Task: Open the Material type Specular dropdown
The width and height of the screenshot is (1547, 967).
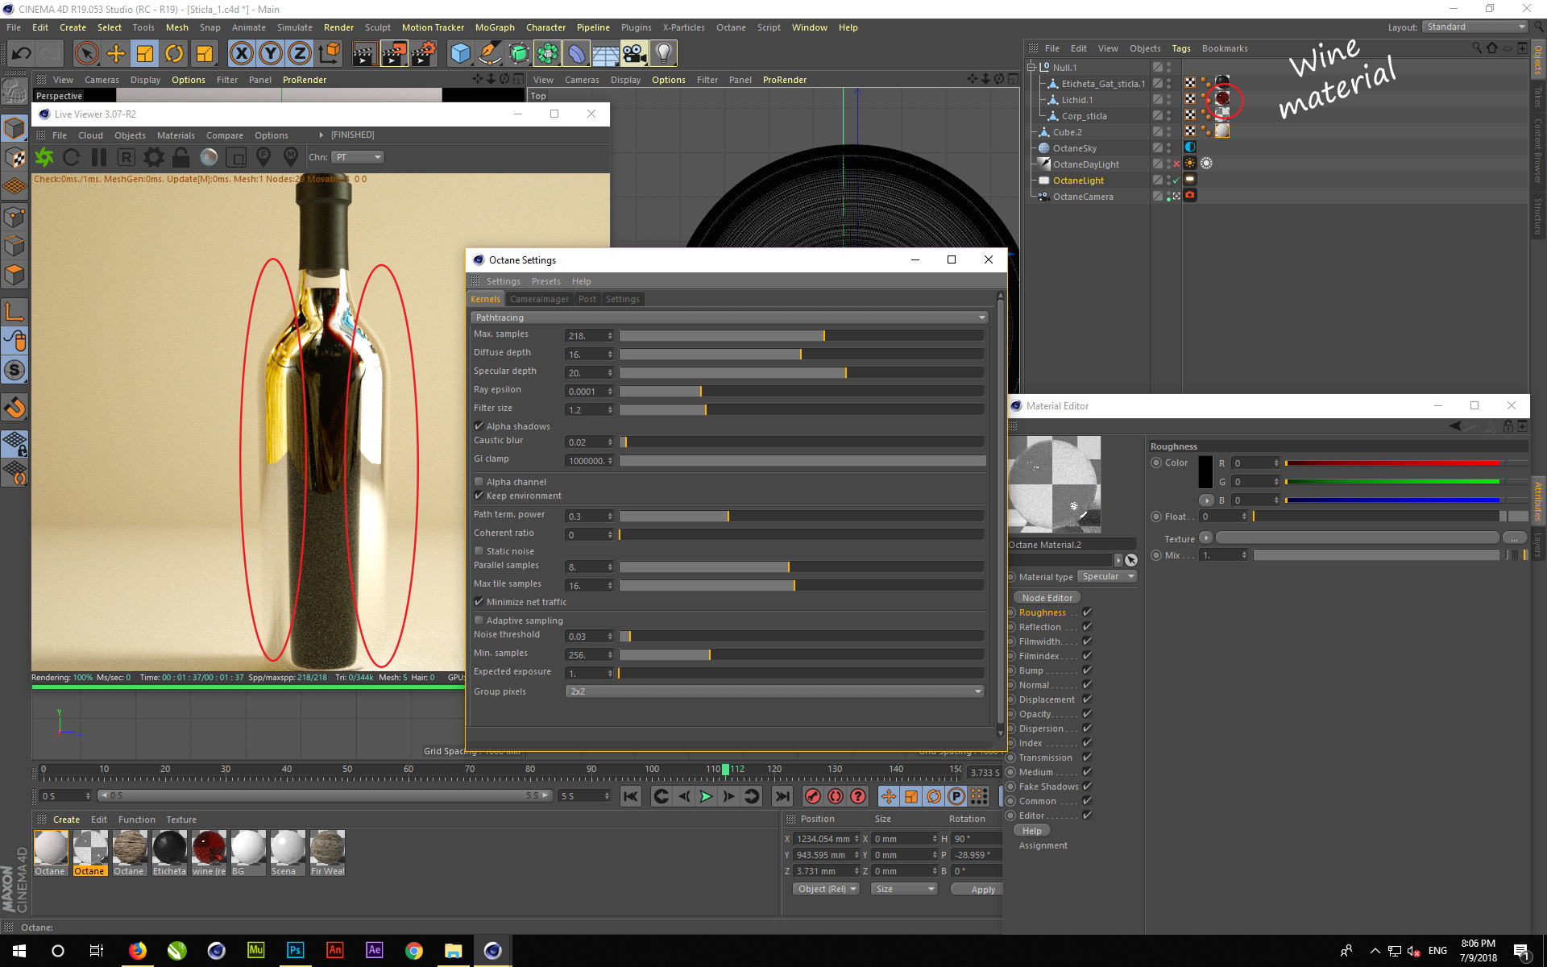Action: click(x=1107, y=577)
